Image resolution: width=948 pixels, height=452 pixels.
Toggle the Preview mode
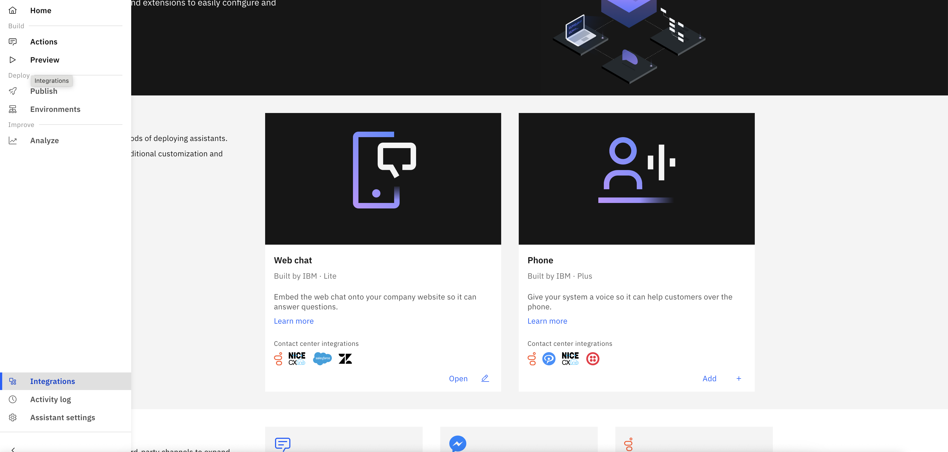pos(45,59)
